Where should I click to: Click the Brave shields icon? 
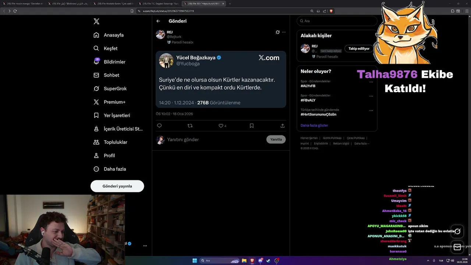tap(331, 11)
